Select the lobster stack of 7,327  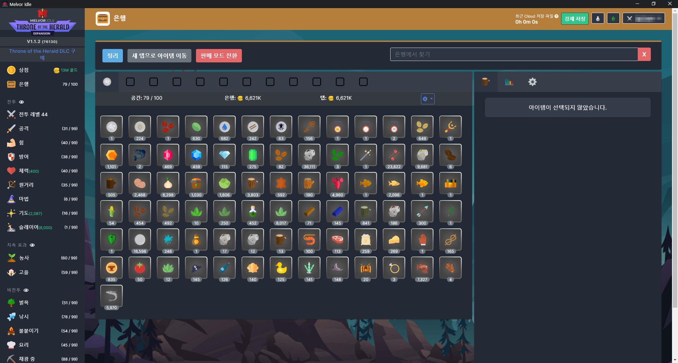click(422, 268)
